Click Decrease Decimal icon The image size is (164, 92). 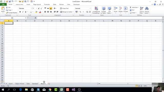[90, 12]
